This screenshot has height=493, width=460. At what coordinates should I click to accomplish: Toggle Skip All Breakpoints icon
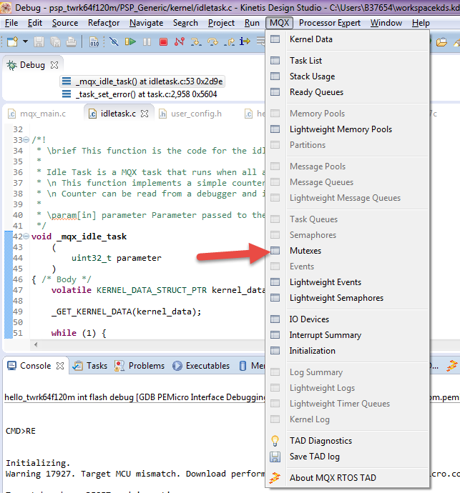coord(114,41)
